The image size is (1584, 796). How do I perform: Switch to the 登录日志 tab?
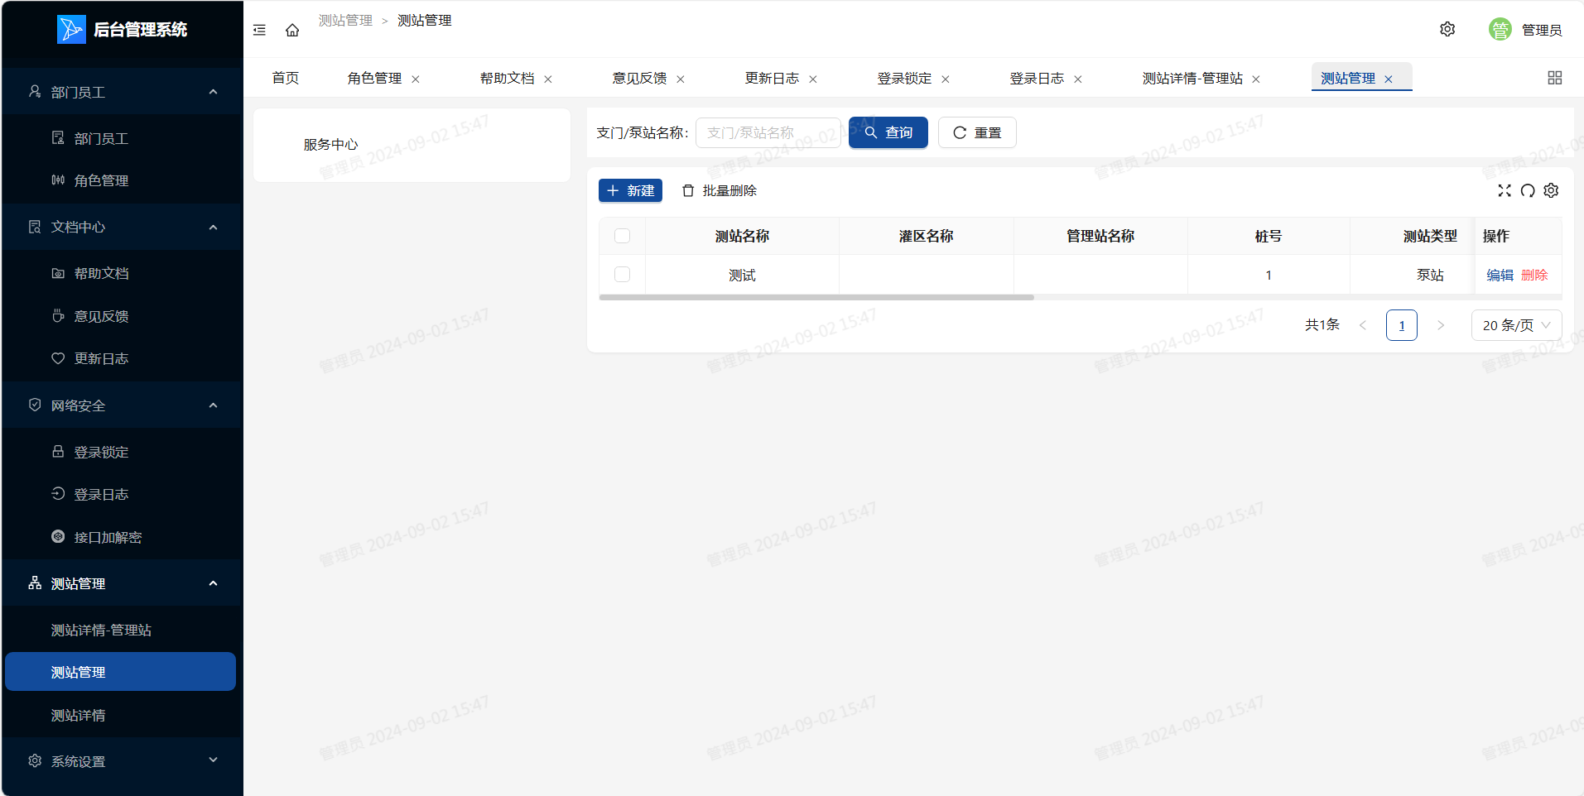click(1037, 78)
